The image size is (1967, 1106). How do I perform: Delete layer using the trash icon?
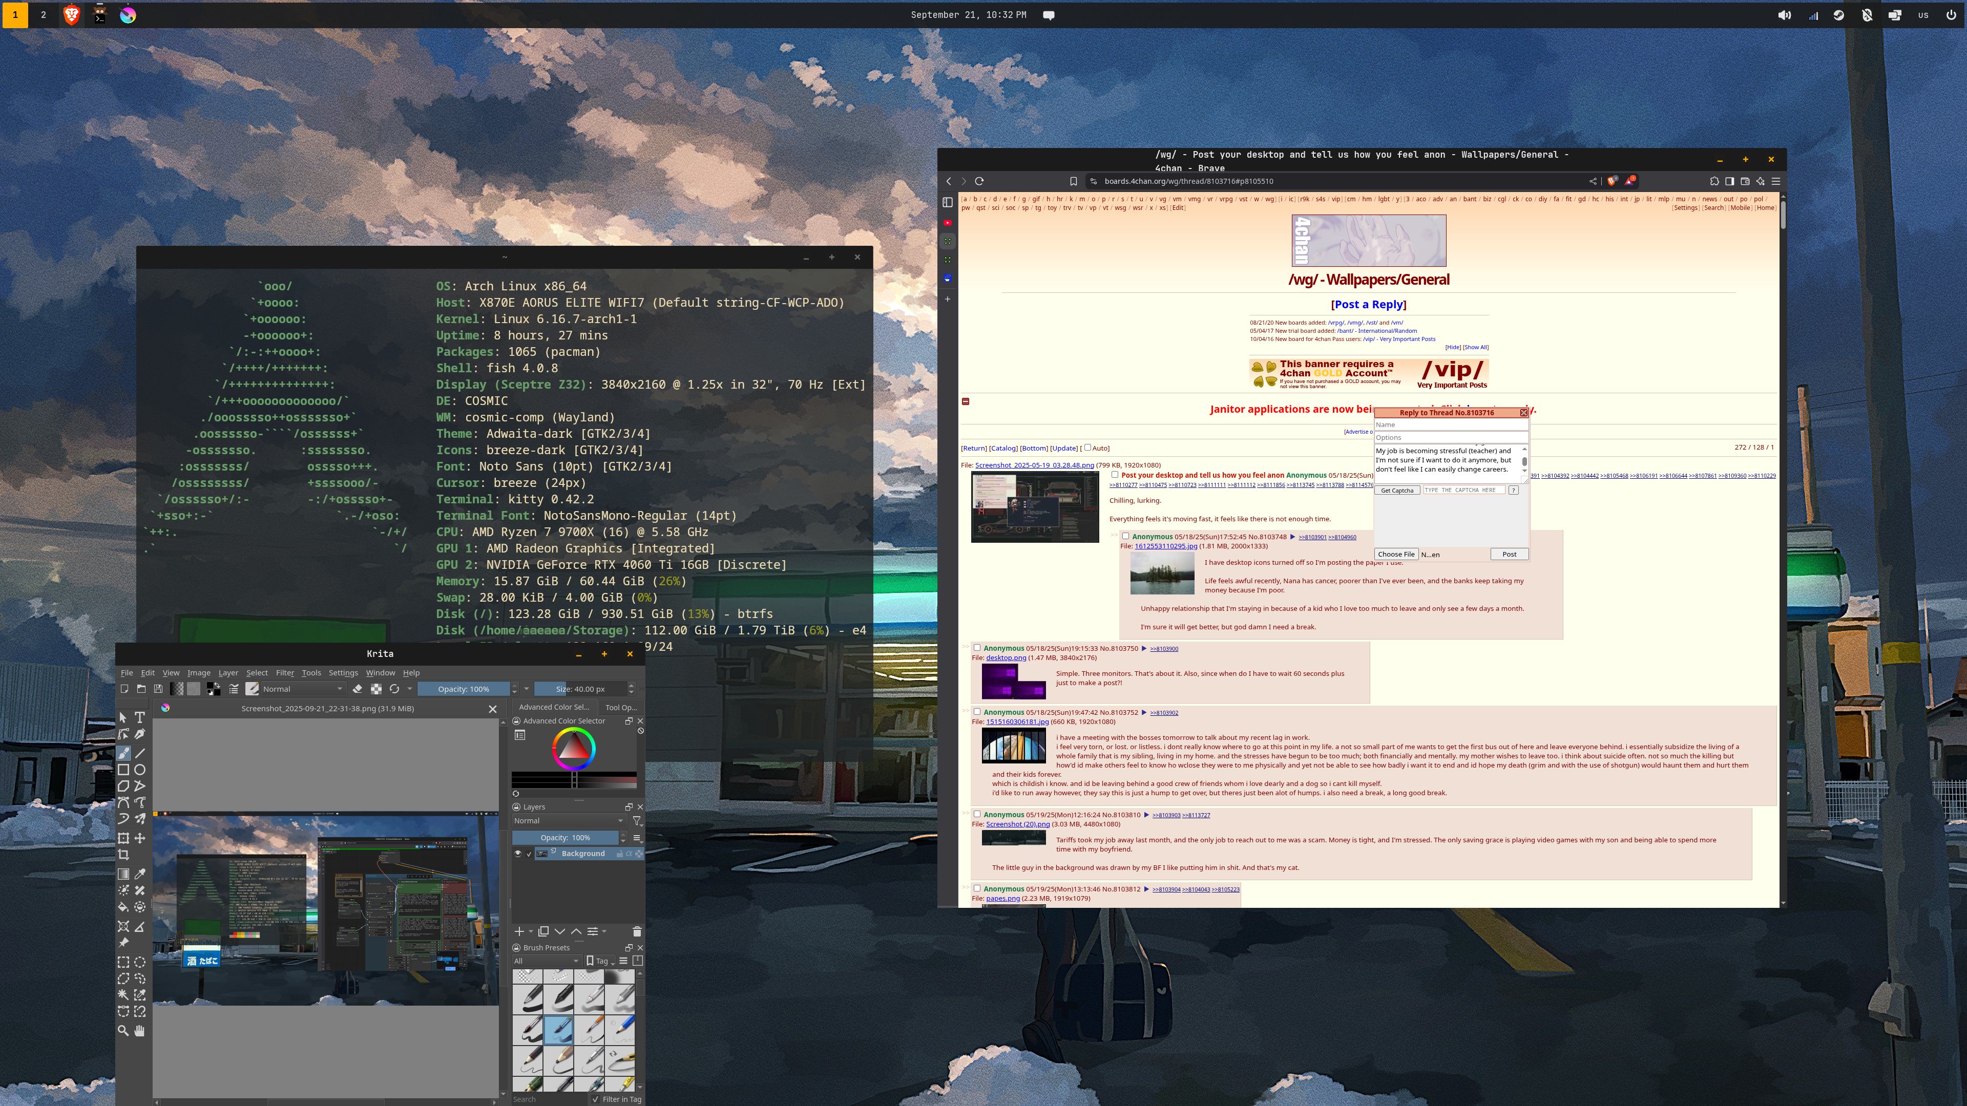click(x=637, y=931)
